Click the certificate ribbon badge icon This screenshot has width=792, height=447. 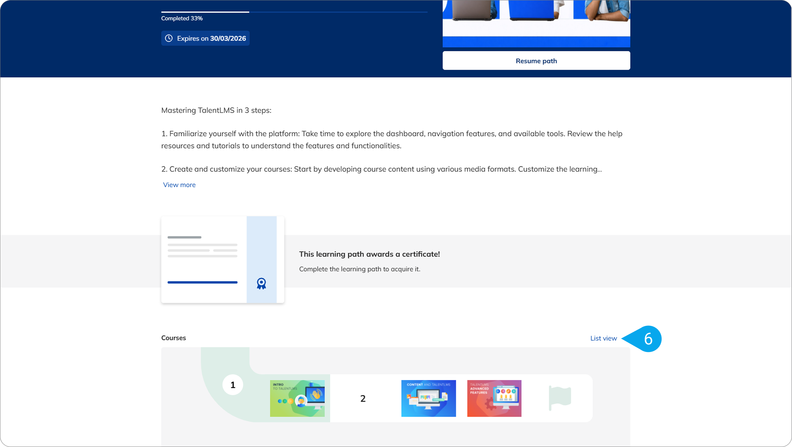261,284
